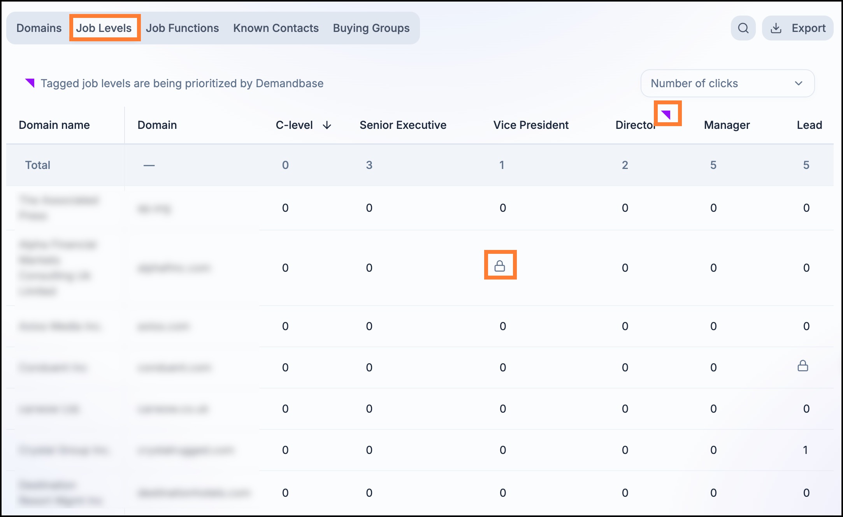The width and height of the screenshot is (843, 517).
Task: Click purple priority tag beside Director header
Action: click(666, 114)
